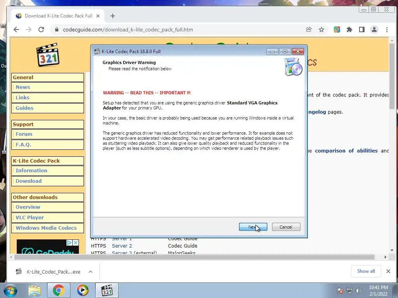
Task: Click the installer disc box wizard image
Action: [x=293, y=67]
